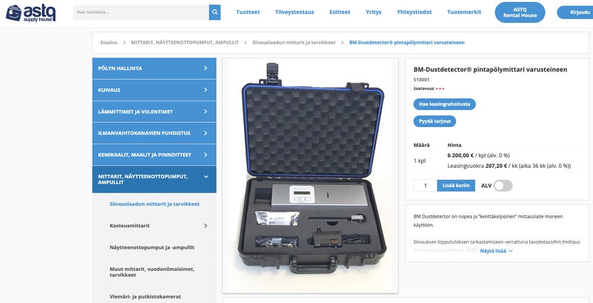Screen dimensions: 593x303
Task: Open Mittarit, näytteenottopumput, ampullit breadcrumb
Action: coord(185,43)
